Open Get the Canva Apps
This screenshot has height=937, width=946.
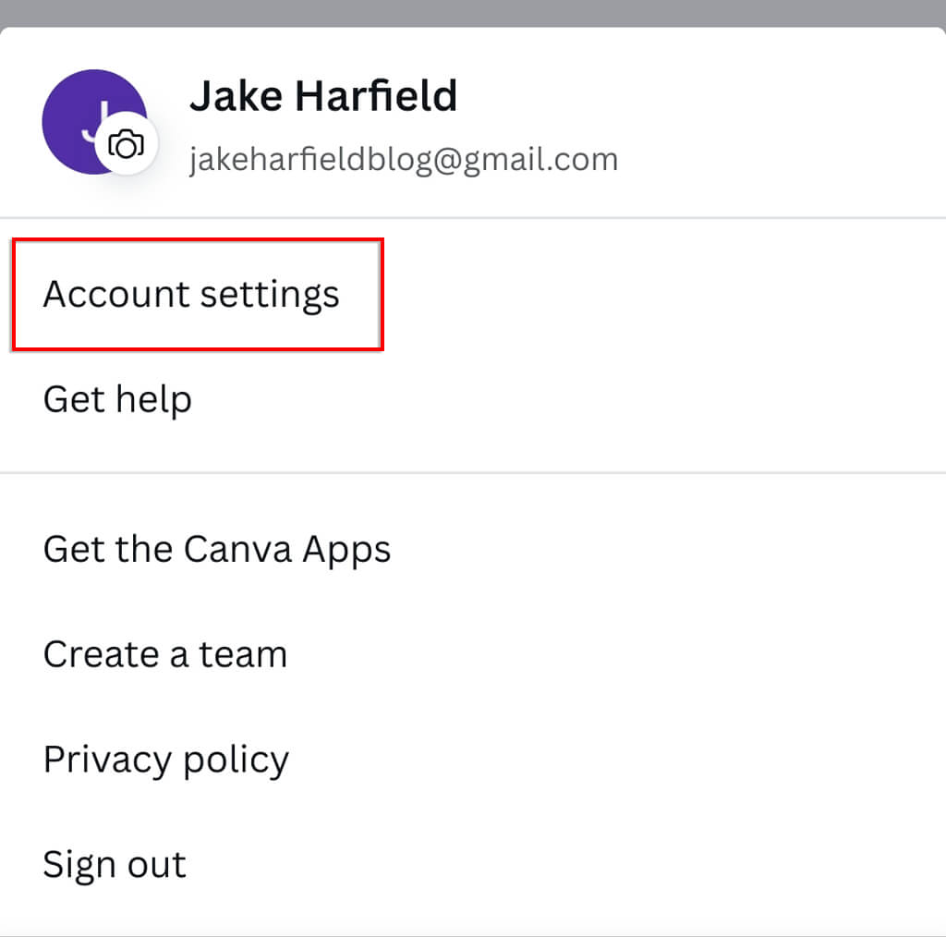pyautogui.click(x=217, y=550)
